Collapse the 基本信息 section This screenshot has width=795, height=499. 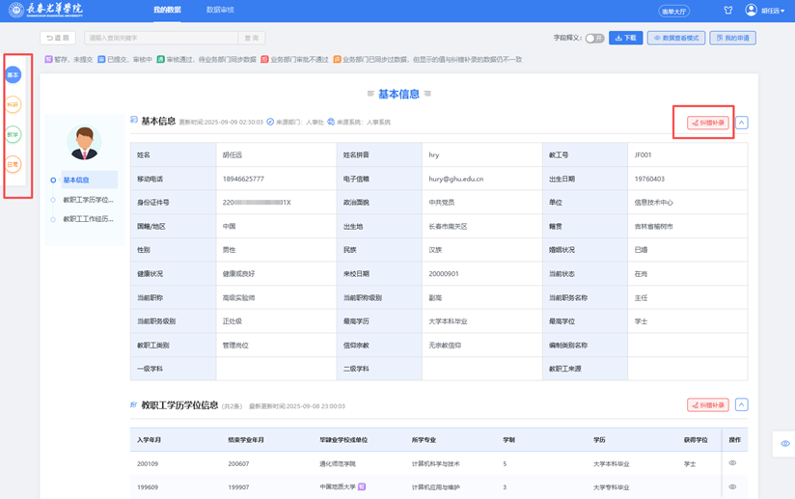click(741, 123)
